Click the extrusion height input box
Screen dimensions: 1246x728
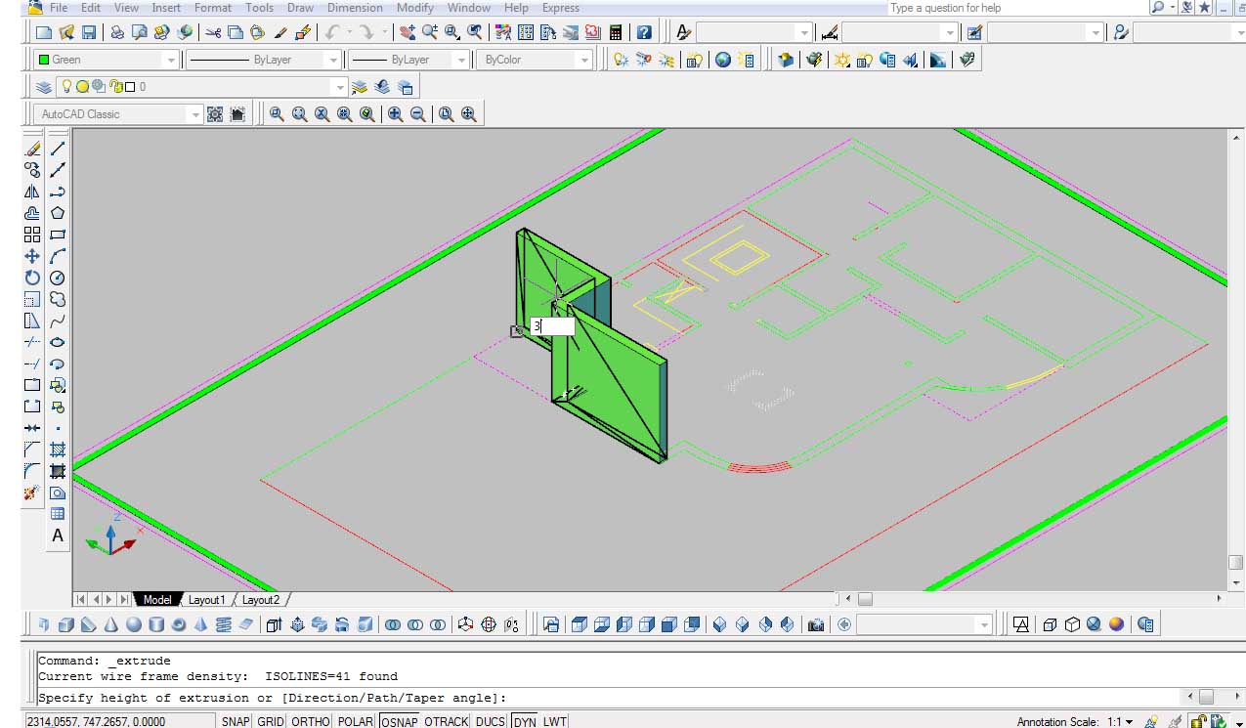point(553,326)
